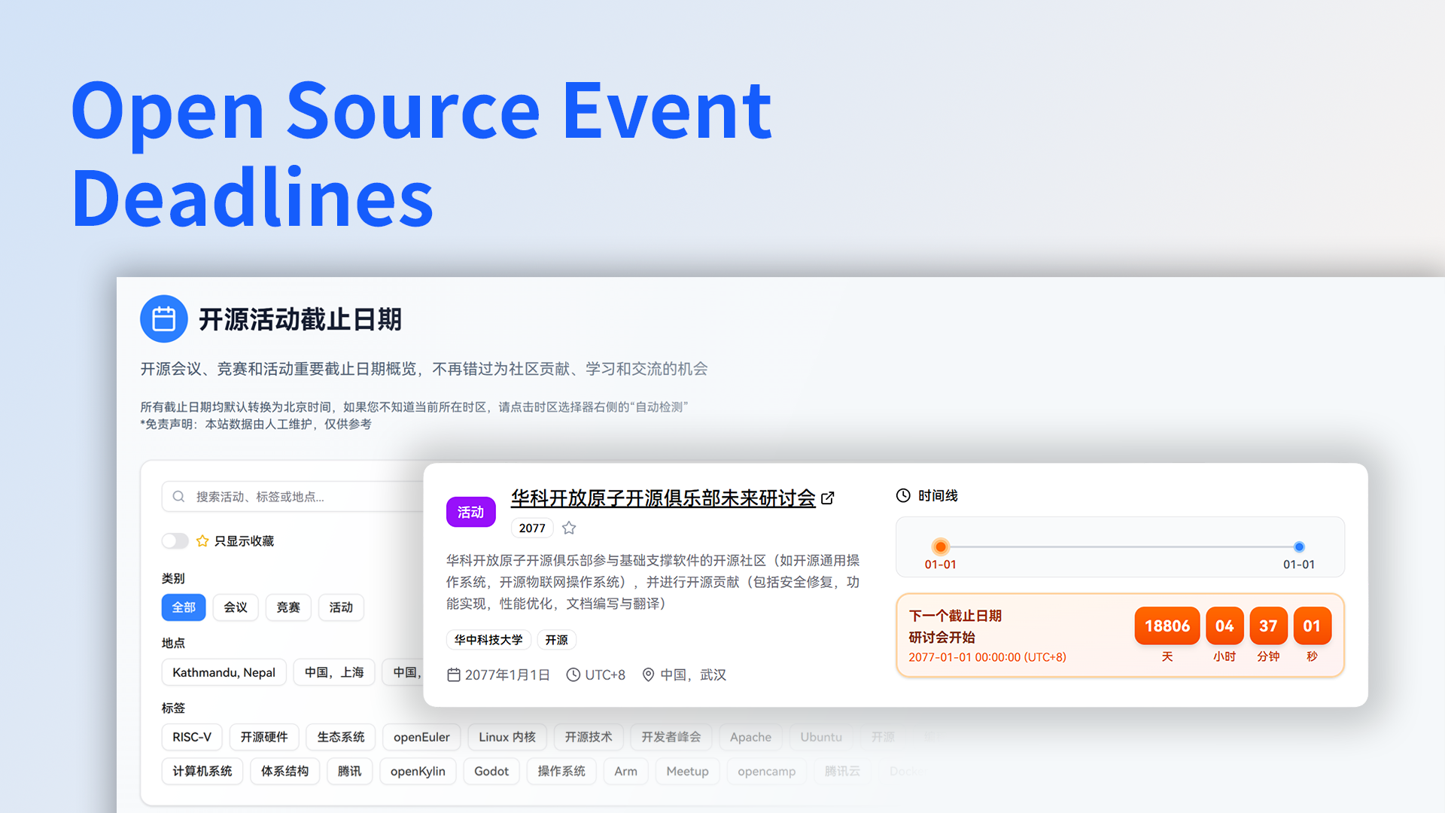Select the 活动 category filter
Screen dimensions: 1445x813
341,607
